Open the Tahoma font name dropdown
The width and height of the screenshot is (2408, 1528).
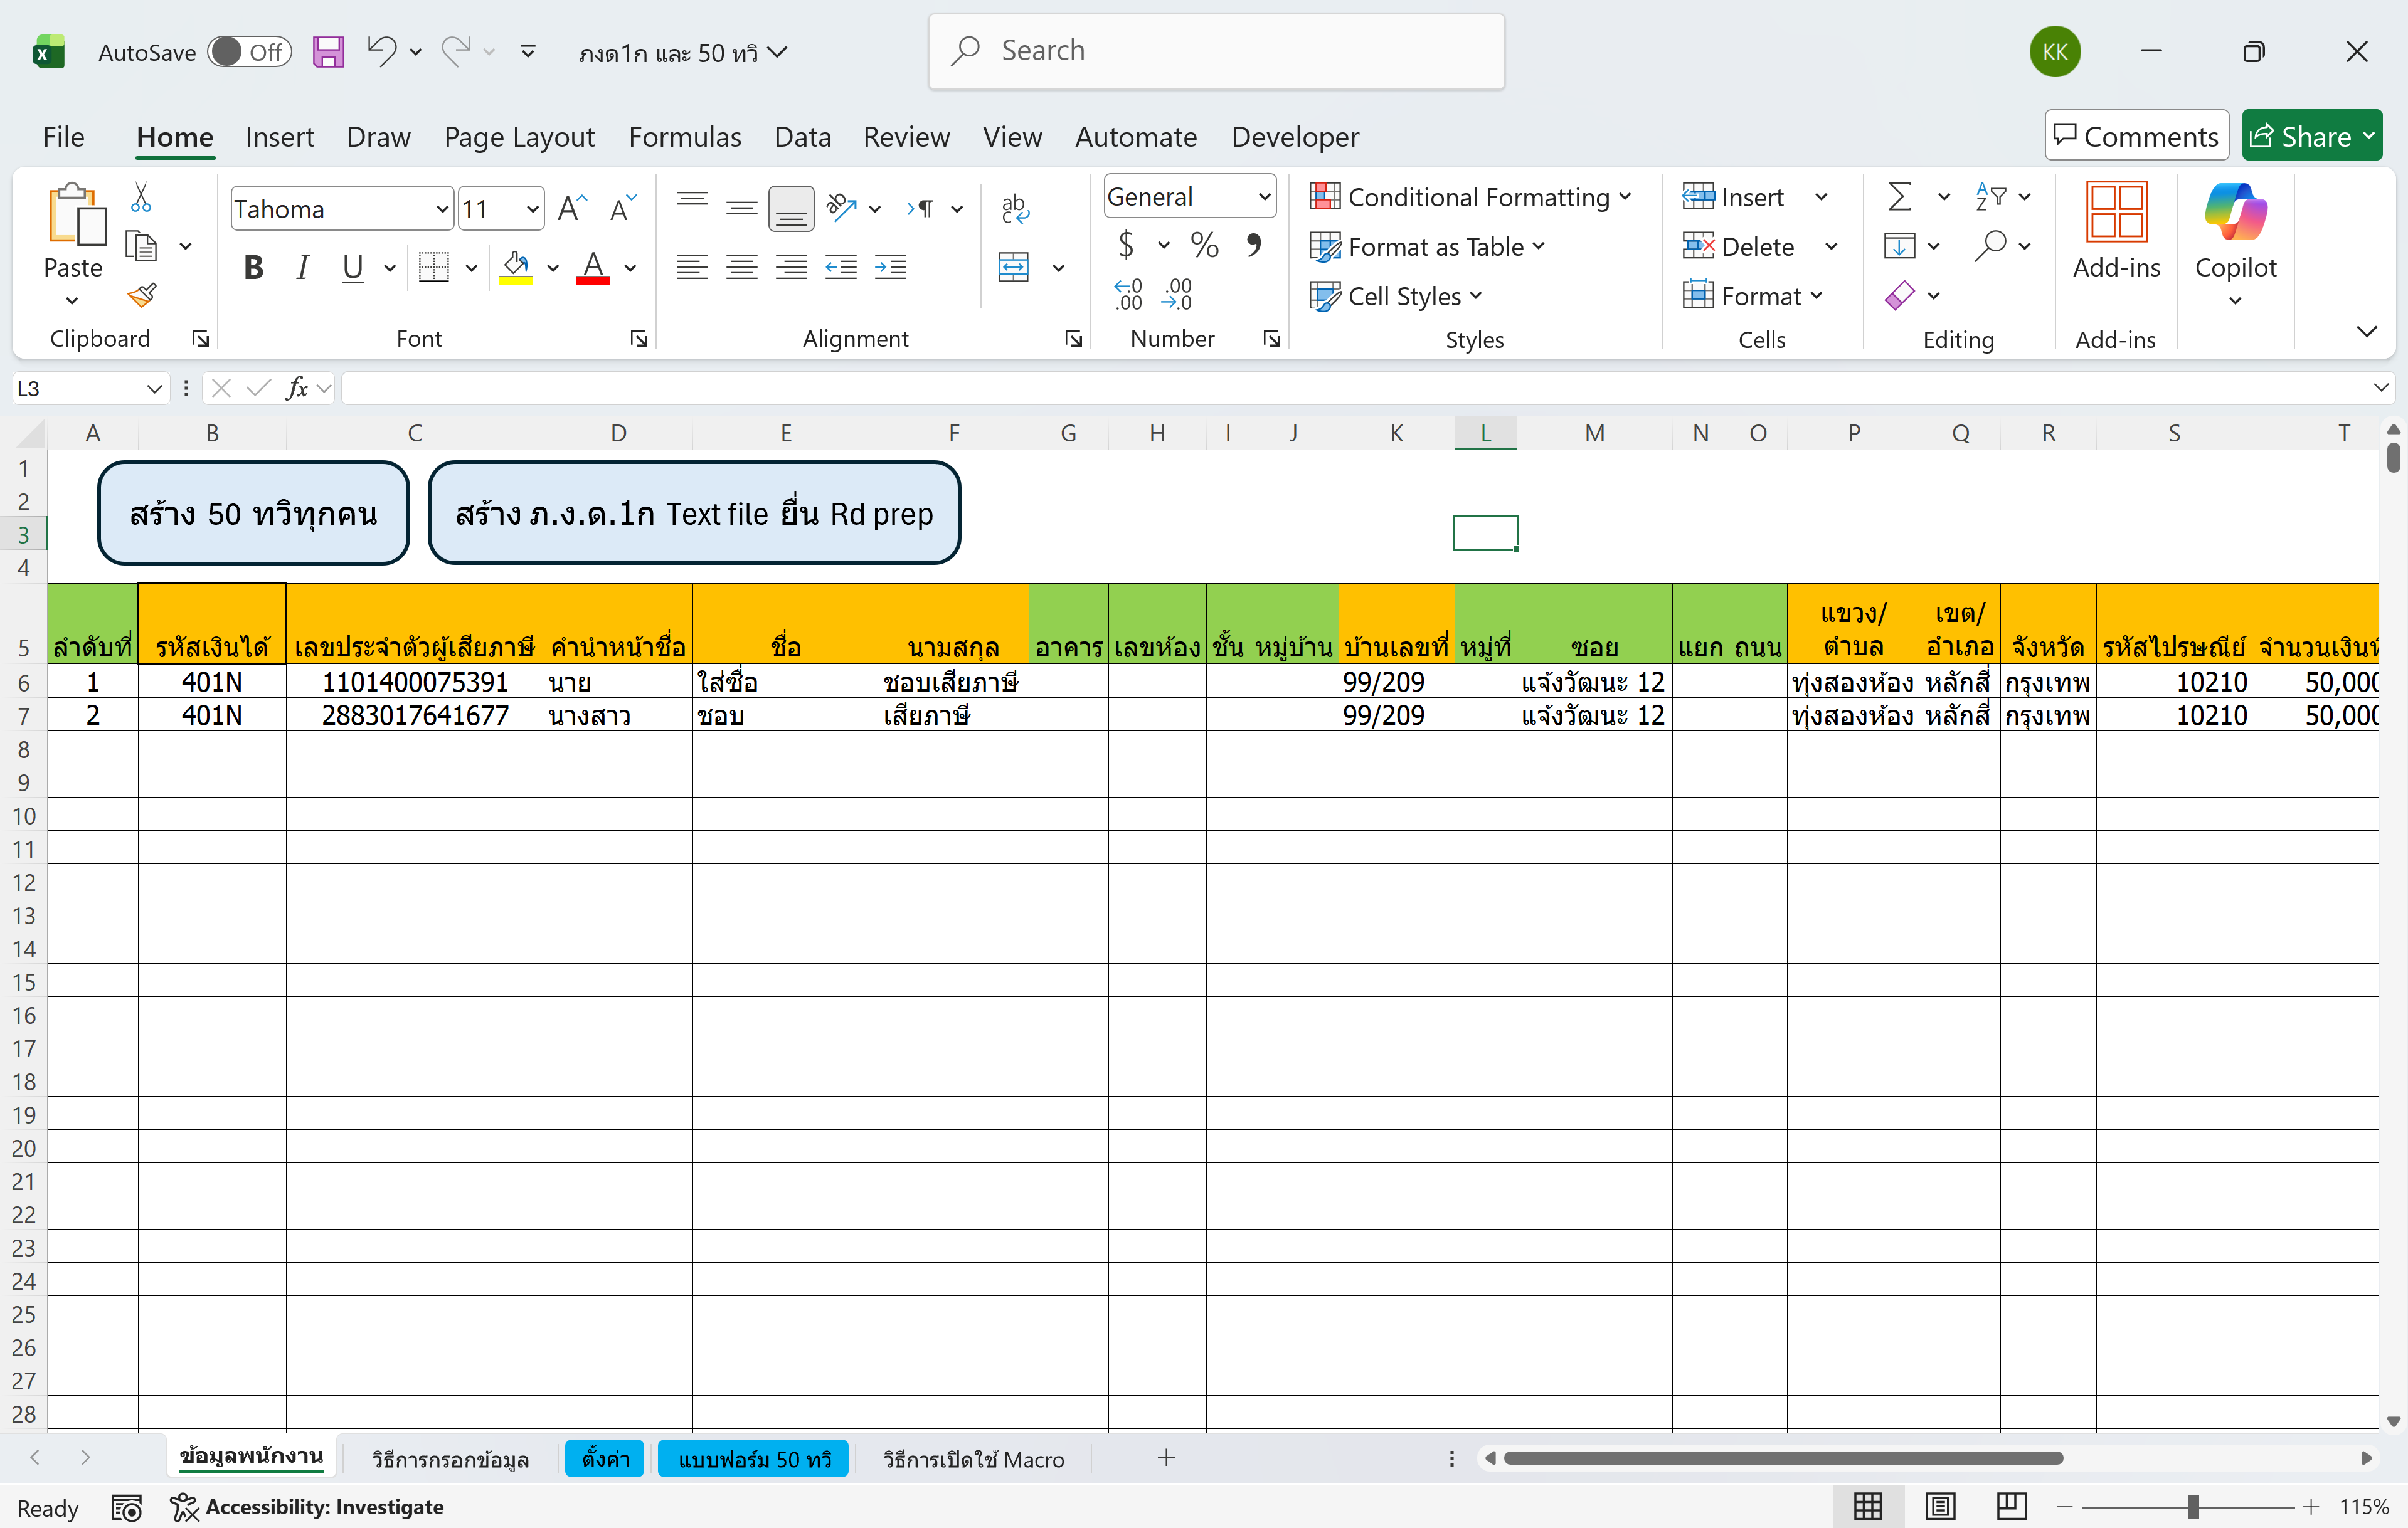(x=441, y=209)
